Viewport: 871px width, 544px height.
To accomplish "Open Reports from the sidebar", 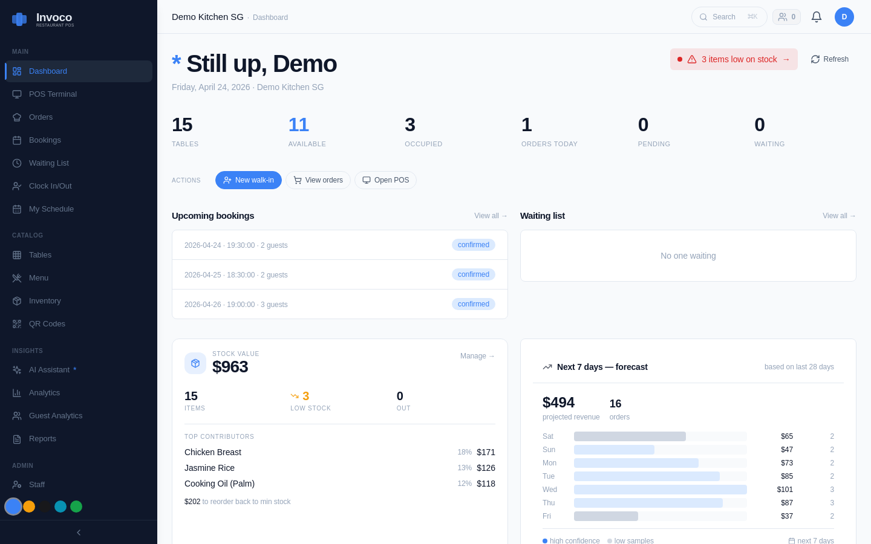I will pyautogui.click(x=41, y=438).
